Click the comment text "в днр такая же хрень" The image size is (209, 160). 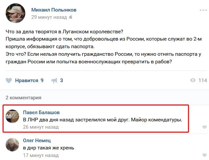(48, 148)
